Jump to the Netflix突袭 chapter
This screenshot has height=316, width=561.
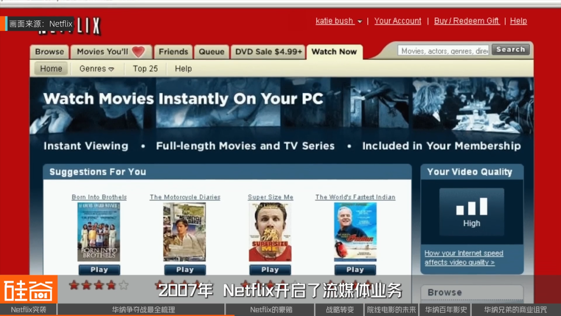28,310
